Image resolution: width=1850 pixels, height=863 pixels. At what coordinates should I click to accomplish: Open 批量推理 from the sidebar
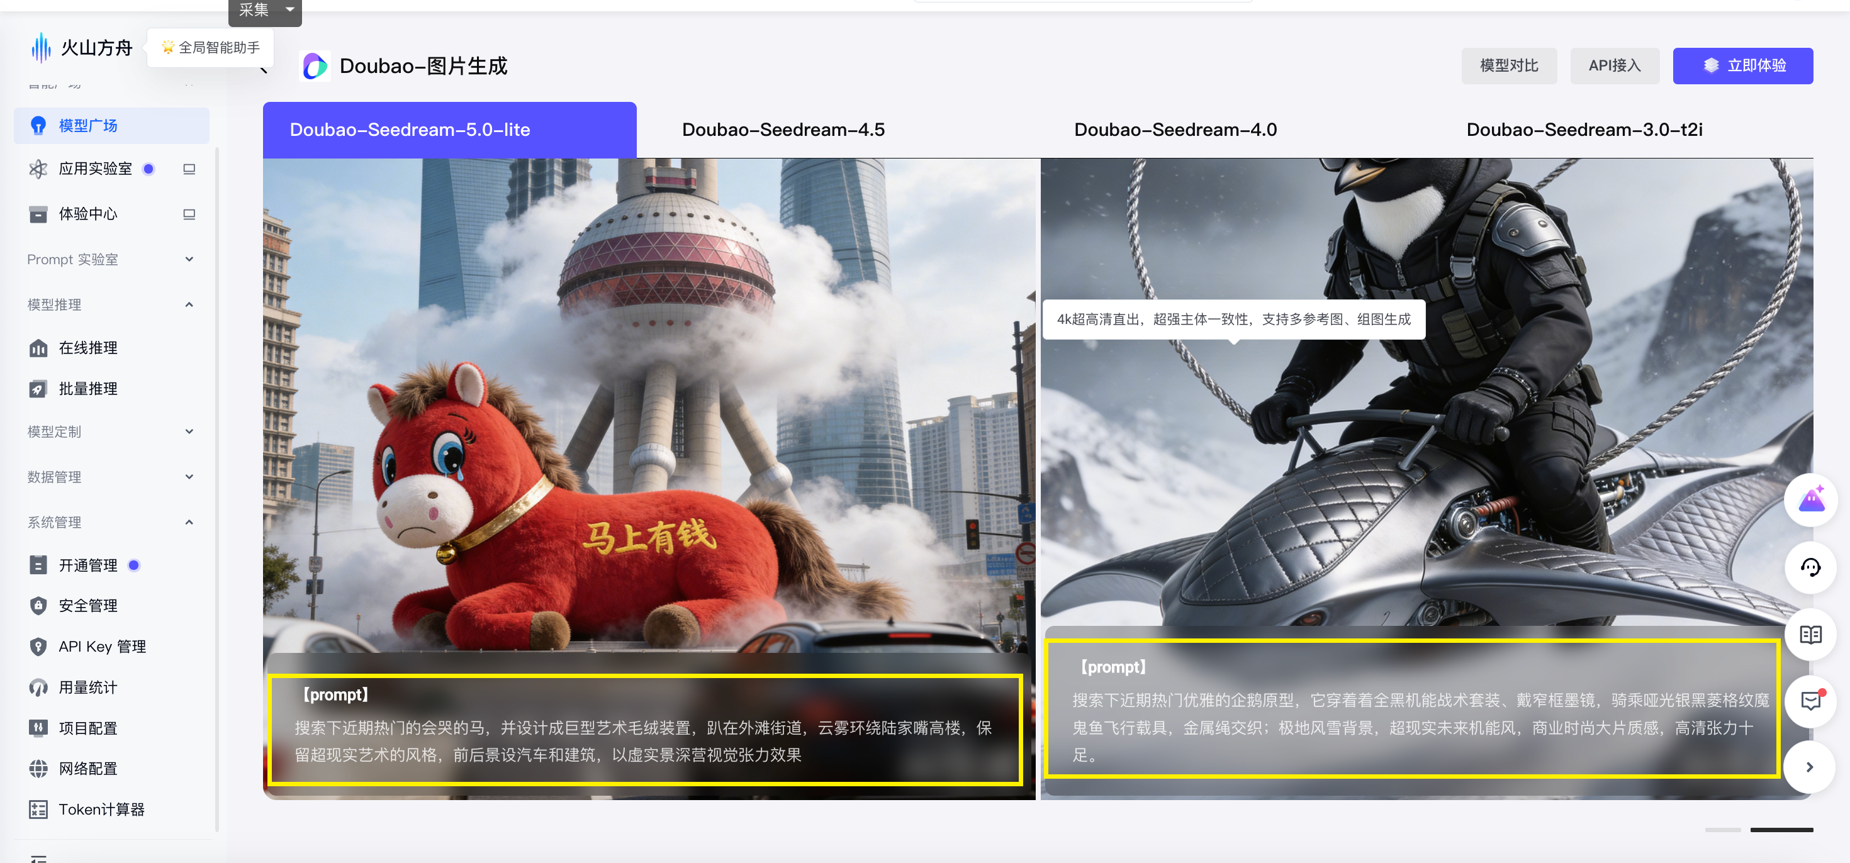87,389
